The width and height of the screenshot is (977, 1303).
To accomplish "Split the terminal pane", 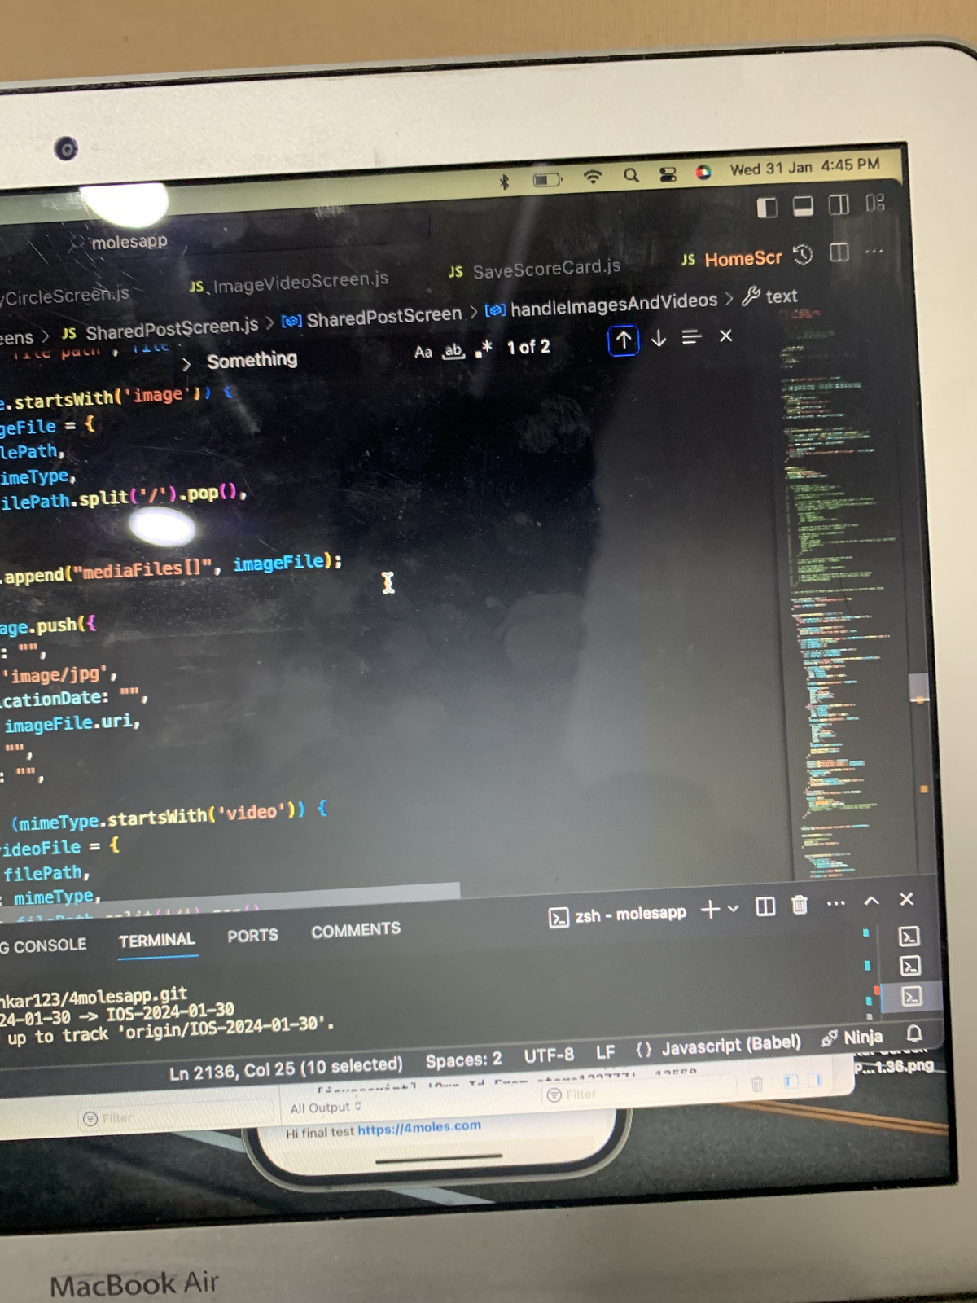I will pos(765,906).
